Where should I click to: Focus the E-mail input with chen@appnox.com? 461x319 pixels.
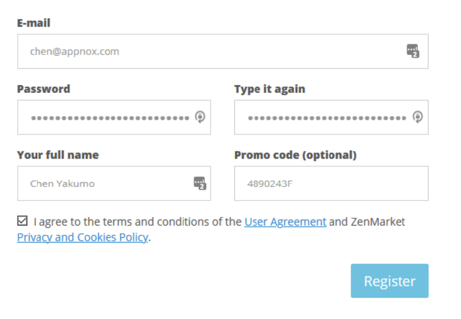pos(207,51)
